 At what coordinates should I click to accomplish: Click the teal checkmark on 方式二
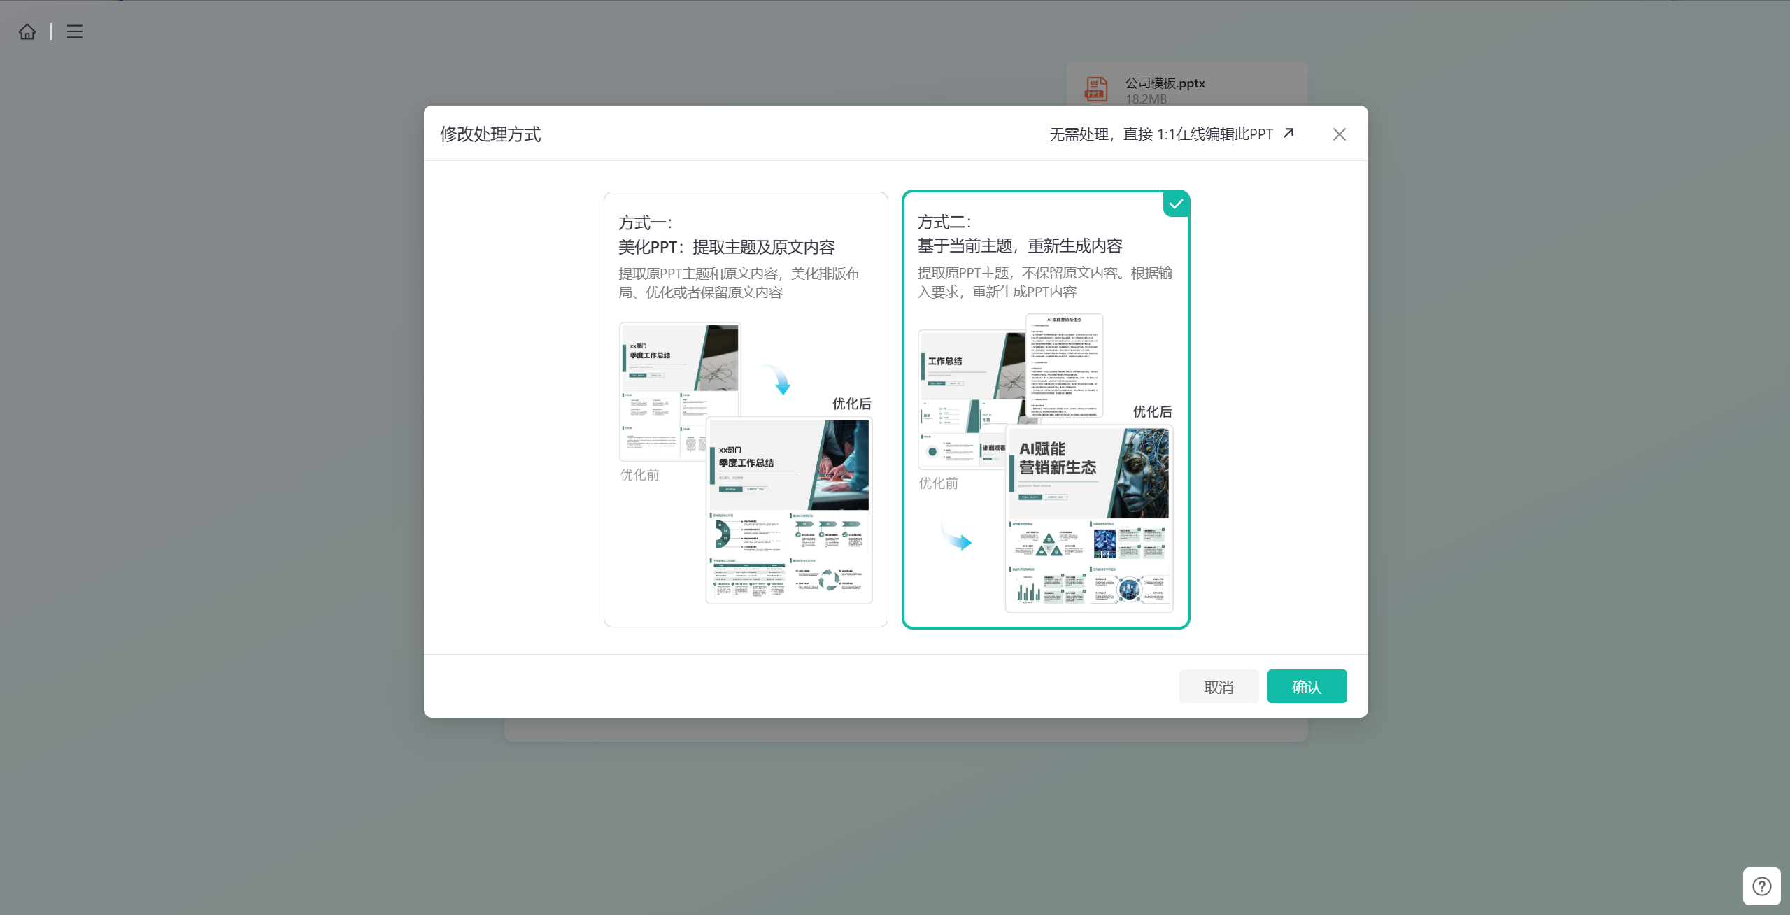pos(1176,204)
